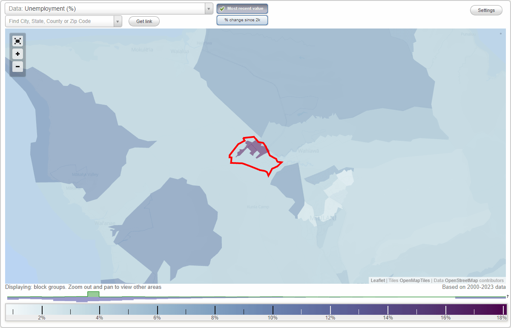
Task: Click the Mokulēia label on map
Action: (142, 49)
